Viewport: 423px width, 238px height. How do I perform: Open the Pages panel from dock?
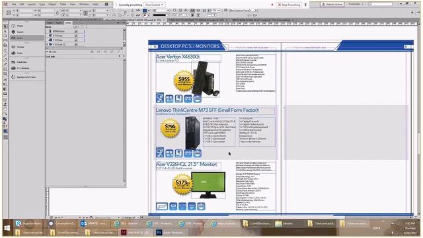point(27,26)
